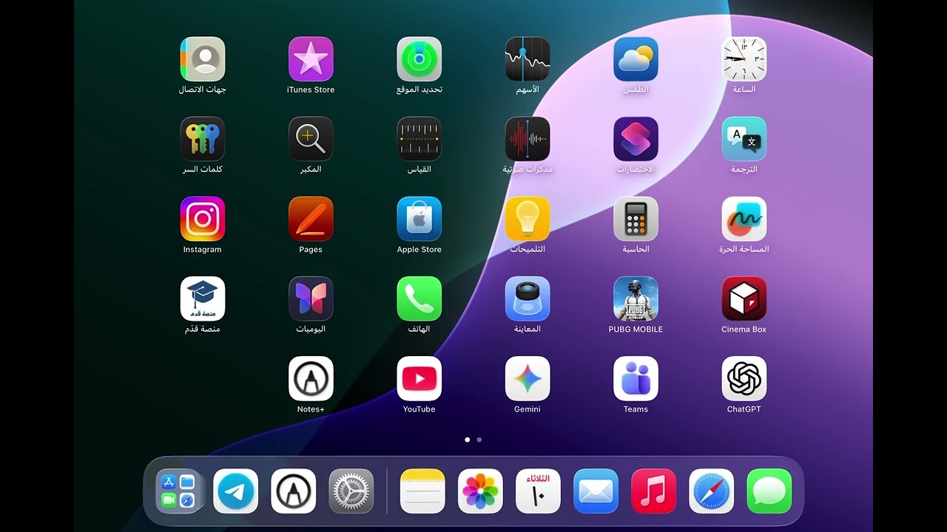Screen dimensions: 947x532
Task: Launch the YouTube app
Action: 419,378
